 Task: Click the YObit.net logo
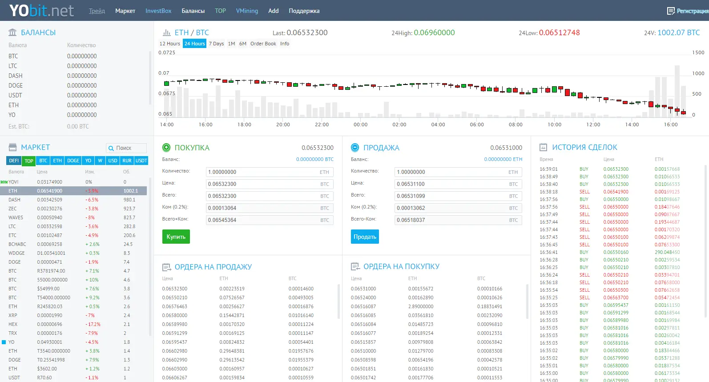click(41, 10)
